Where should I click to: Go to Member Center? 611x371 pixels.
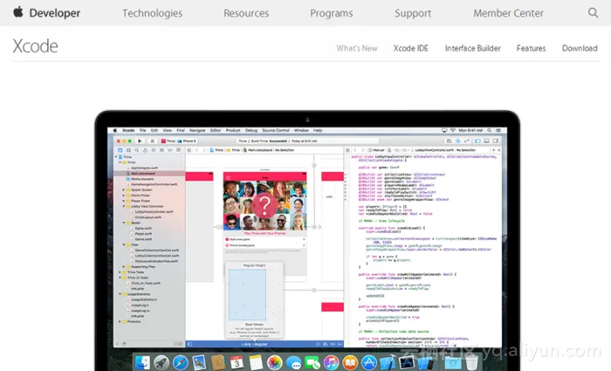pyautogui.click(x=508, y=13)
